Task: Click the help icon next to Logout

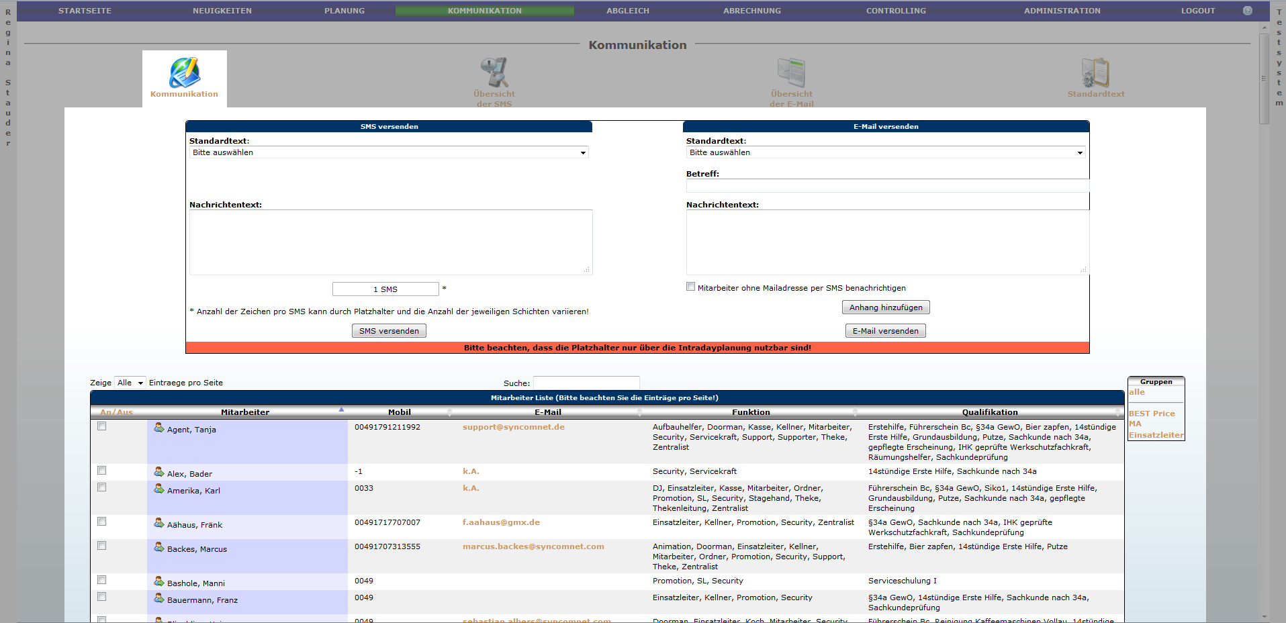Action: [x=1247, y=11]
